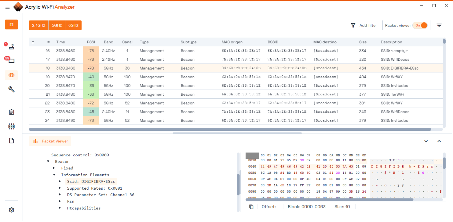Screen dimensions: 453x222
Task: Open the wrench tools panel
Action: click(11, 89)
